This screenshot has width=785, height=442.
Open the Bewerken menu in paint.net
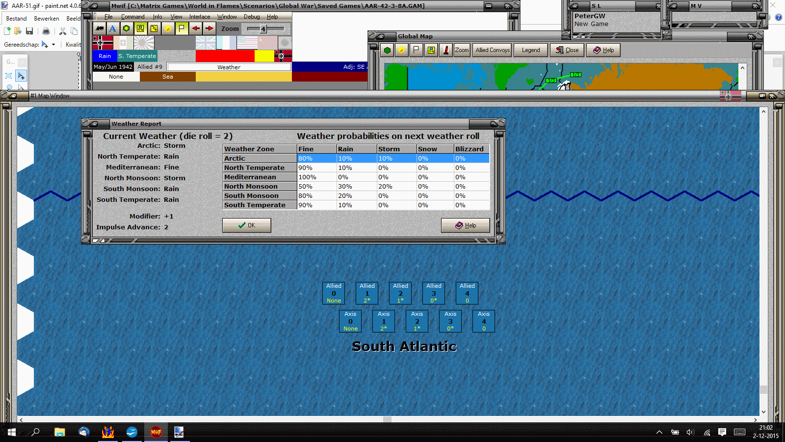pyautogui.click(x=47, y=19)
